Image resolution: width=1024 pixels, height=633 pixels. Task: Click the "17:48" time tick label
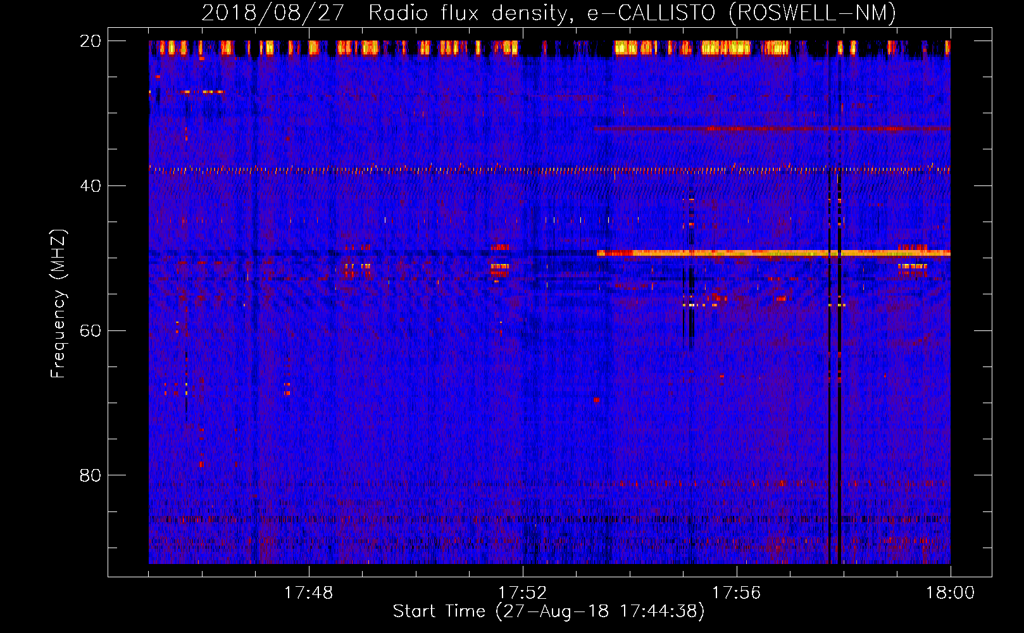tap(308, 593)
